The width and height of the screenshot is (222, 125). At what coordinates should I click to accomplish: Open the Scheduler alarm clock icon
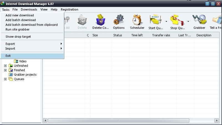tap(137, 20)
